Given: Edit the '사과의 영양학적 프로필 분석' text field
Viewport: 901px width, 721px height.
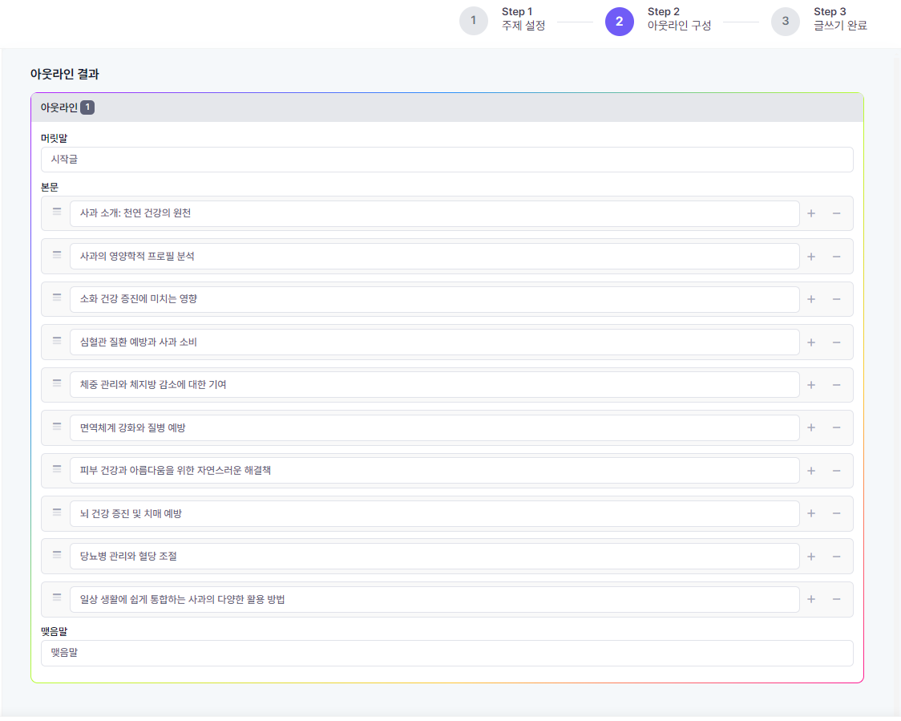Looking at the screenshot, I should click(x=434, y=257).
